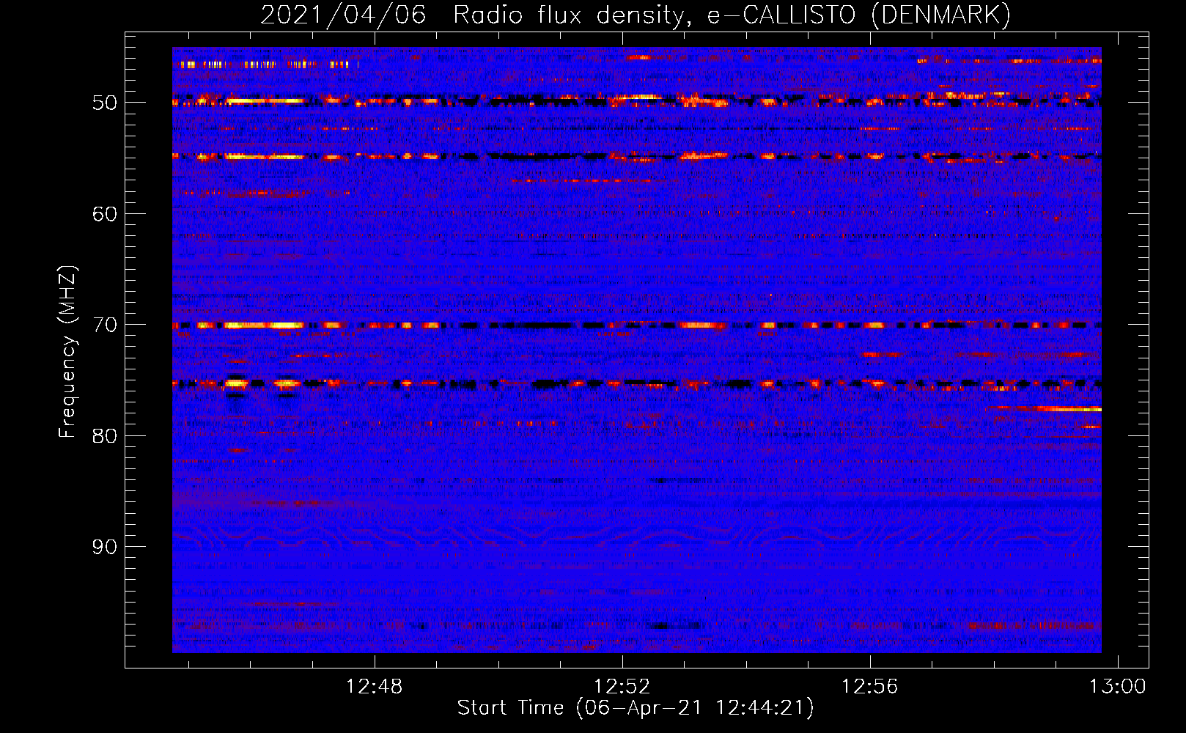
Task: Click the 80 frequency tick label
Action: 105,436
